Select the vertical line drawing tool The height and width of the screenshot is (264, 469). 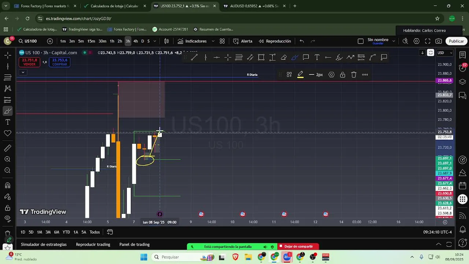point(206,57)
